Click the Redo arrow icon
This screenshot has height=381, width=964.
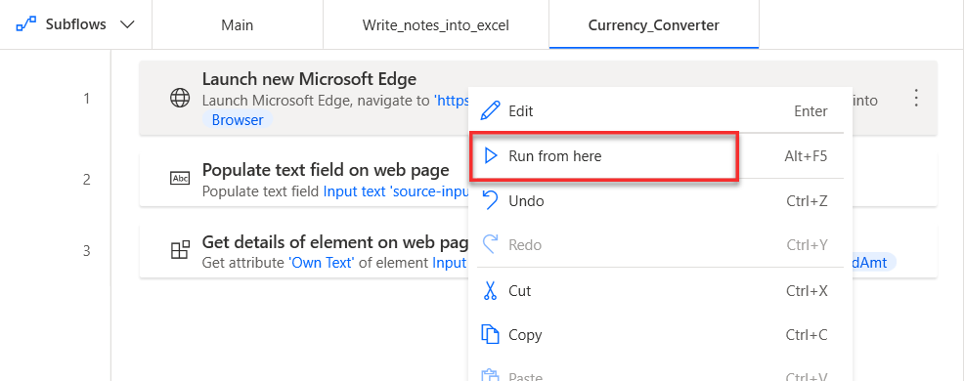490,244
